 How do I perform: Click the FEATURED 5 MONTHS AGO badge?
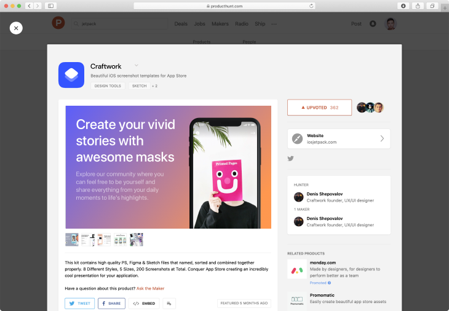[x=244, y=303]
